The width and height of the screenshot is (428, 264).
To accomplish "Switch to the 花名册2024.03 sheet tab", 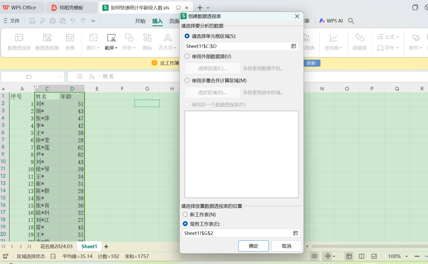I will tap(56, 247).
